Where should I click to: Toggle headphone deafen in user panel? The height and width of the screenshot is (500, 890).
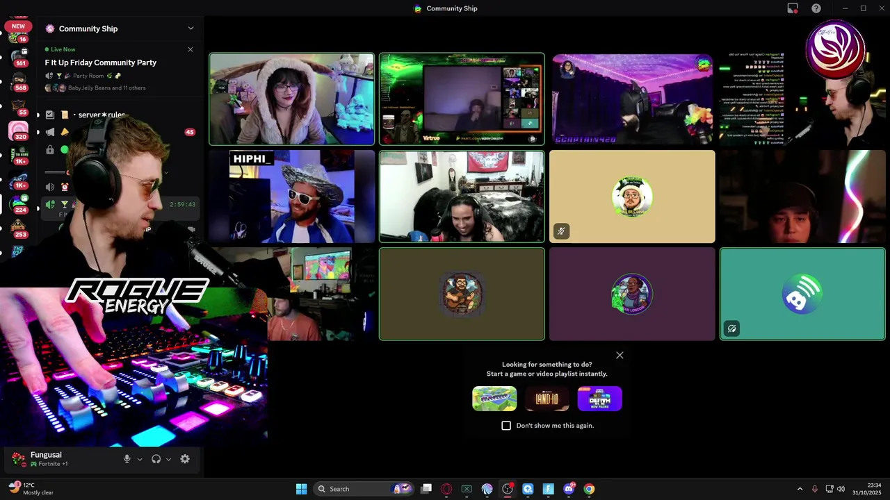click(156, 459)
